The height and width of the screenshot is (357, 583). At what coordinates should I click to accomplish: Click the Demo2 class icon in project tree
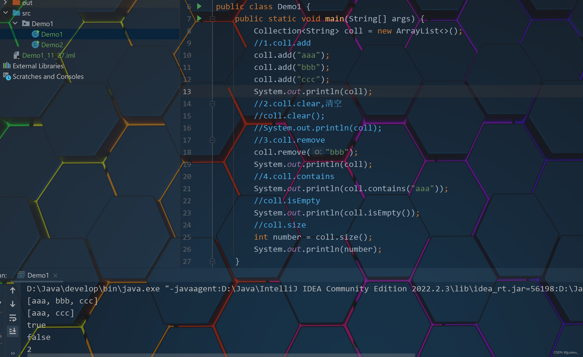tap(36, 45)
